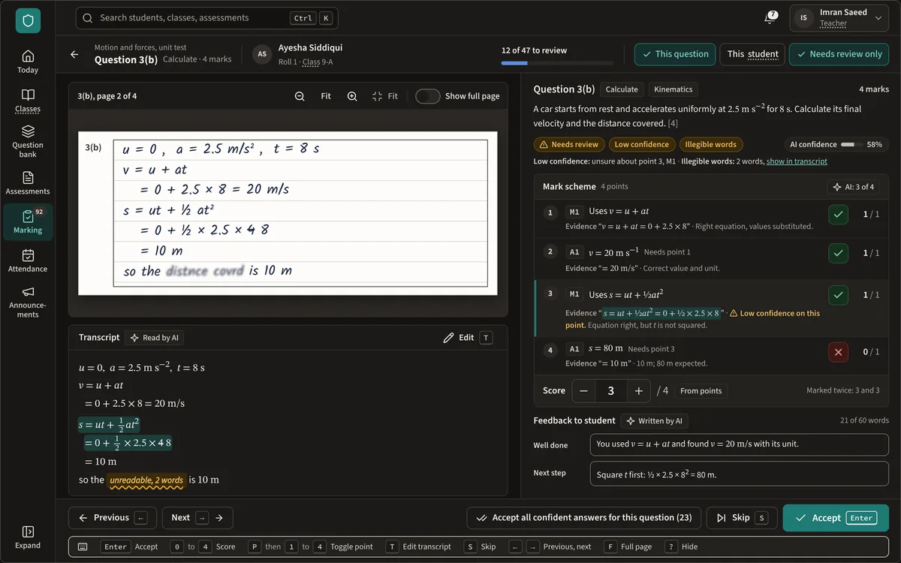The image size is (901, 563).
Task: Click the From points button
Action: (701, 390)
